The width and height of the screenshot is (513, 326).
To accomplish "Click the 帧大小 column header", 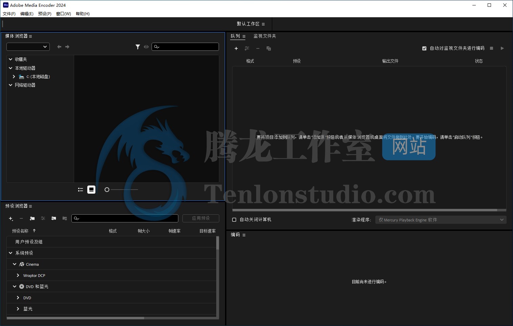I will click(143, 231).
